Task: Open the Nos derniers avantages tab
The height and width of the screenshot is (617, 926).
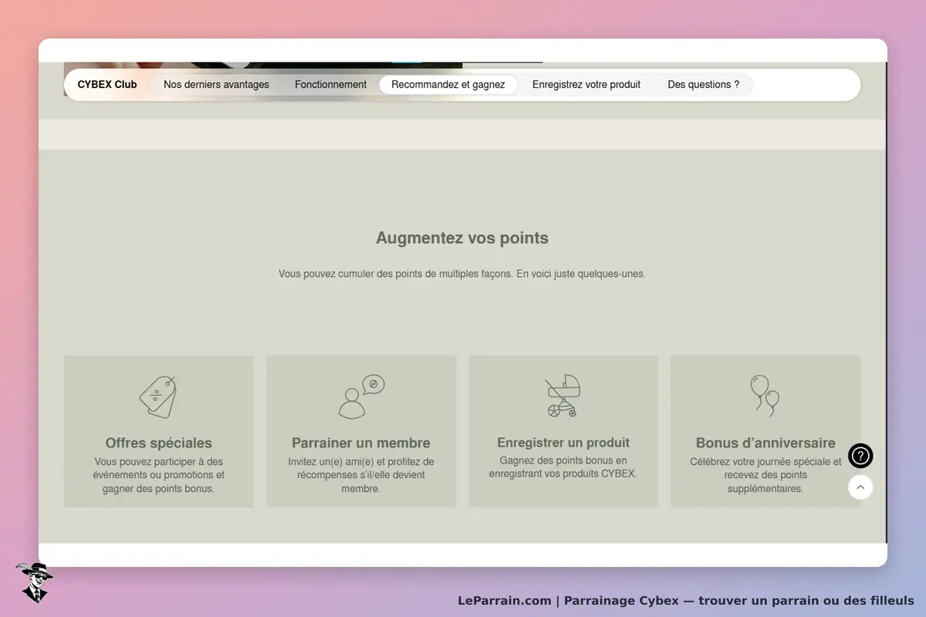Action: [216, 85]
